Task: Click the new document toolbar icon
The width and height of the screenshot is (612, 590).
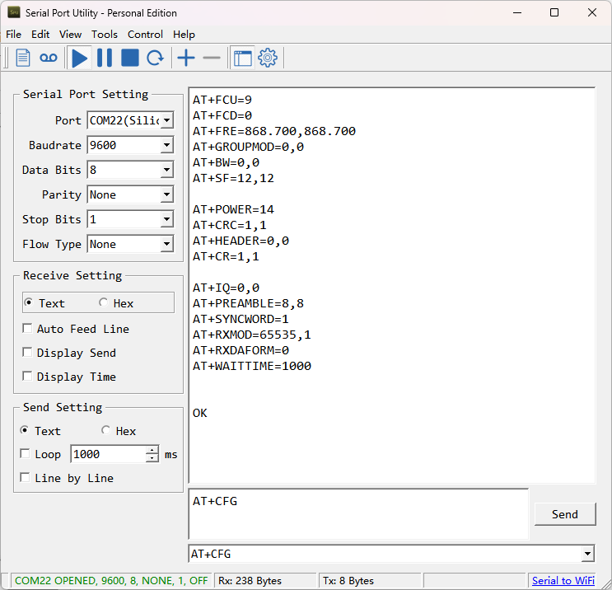Action: point(22,59)
